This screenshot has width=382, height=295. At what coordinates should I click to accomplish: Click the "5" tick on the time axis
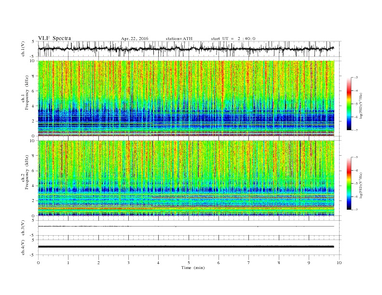[x=189, y=263]
